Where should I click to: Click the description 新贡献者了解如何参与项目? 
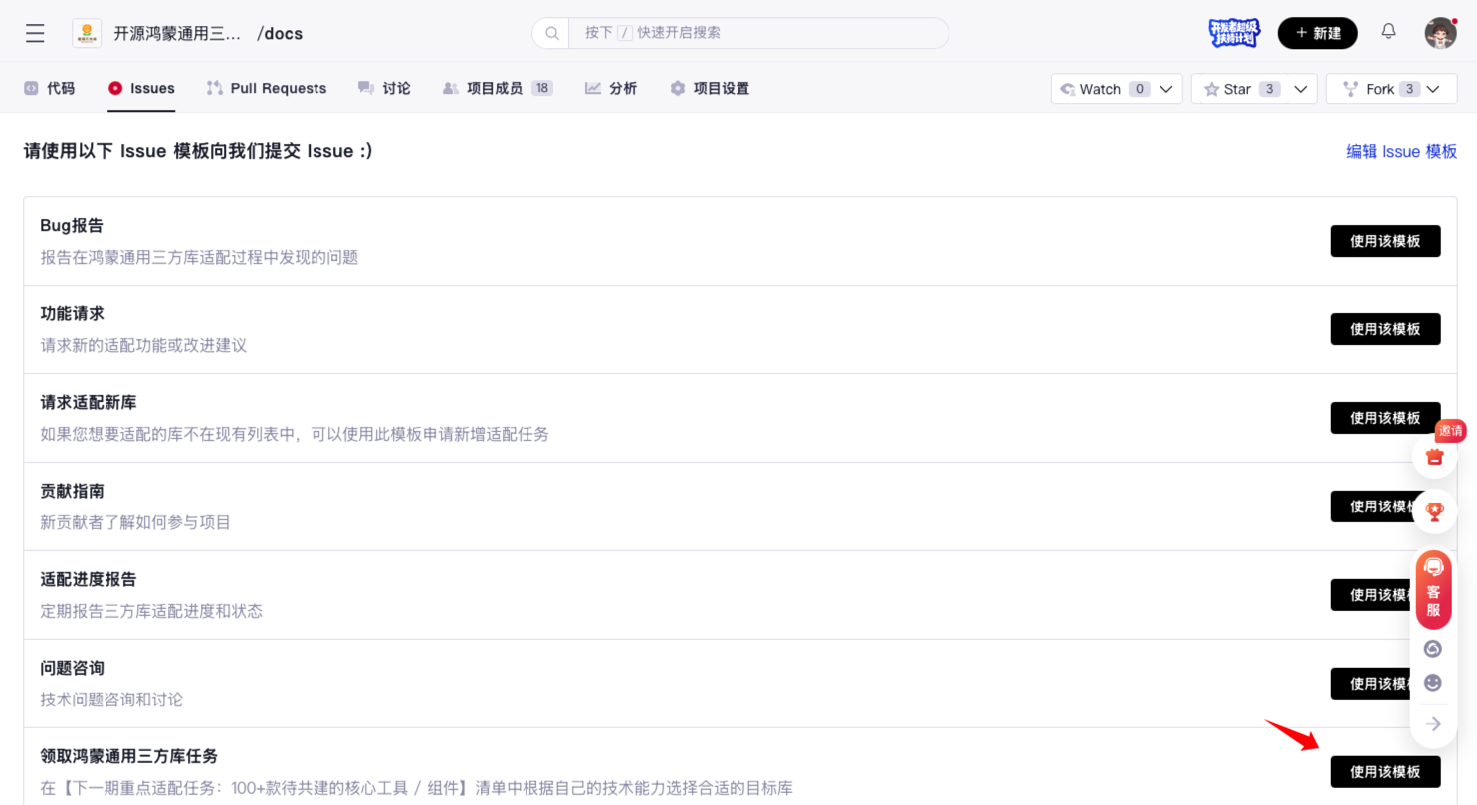135,522
